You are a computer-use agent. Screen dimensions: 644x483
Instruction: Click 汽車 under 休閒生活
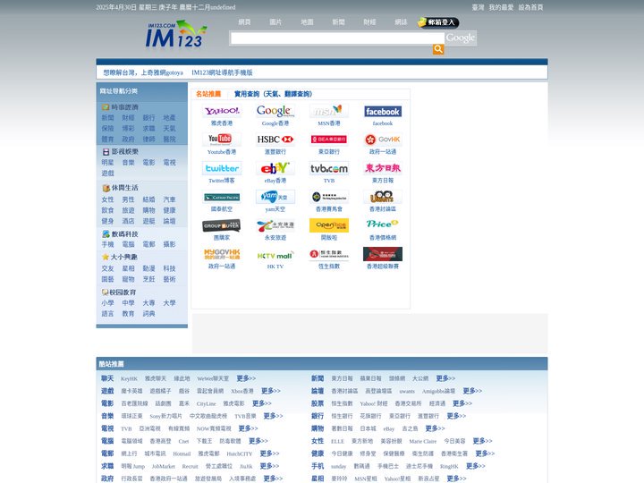pyautogui.click(x=169, y=199)
